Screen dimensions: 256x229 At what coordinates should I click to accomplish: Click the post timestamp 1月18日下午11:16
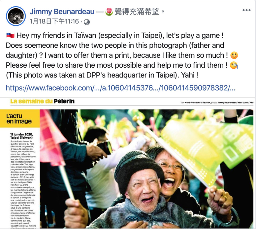[x=54, y=21]
